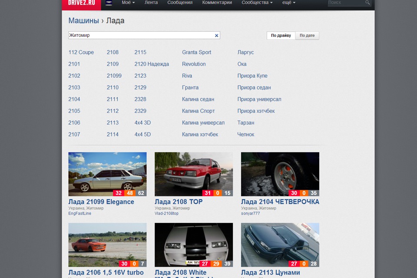Image resolution: width=417 pixels, height=278 pixels.
Task: Select the Granta Sport model link
Action: (x=196, y=53)
